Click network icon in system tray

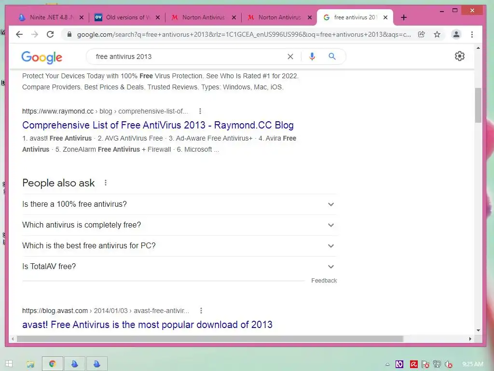(437, 364)
